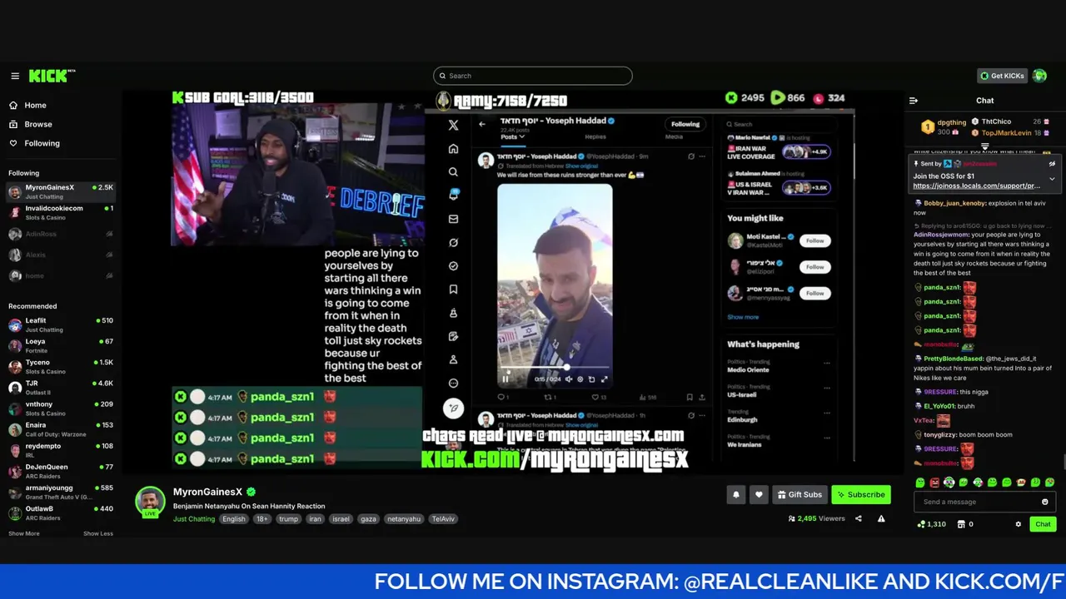The height and width of the screenshot is (599, 1066).
Task: Open the emoji picker in the chat input
Action: point(1045,502)
